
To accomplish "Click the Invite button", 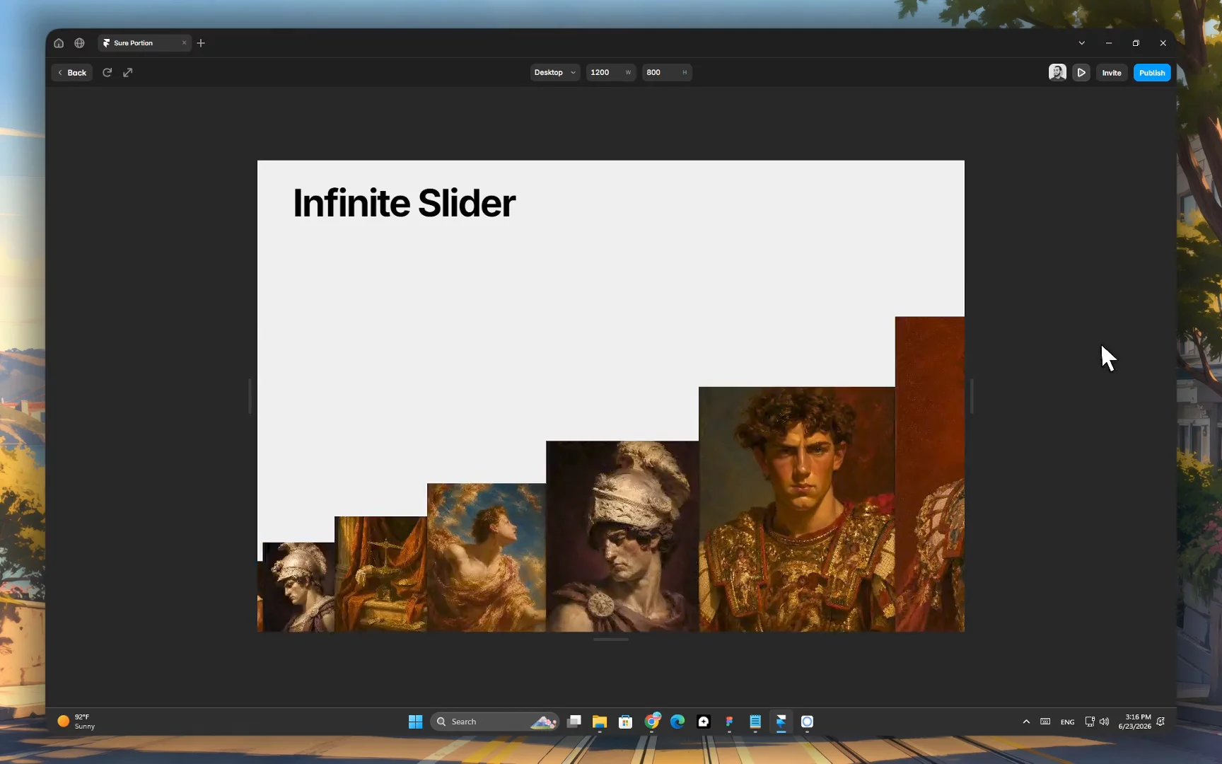I will tap(1112, 73).
